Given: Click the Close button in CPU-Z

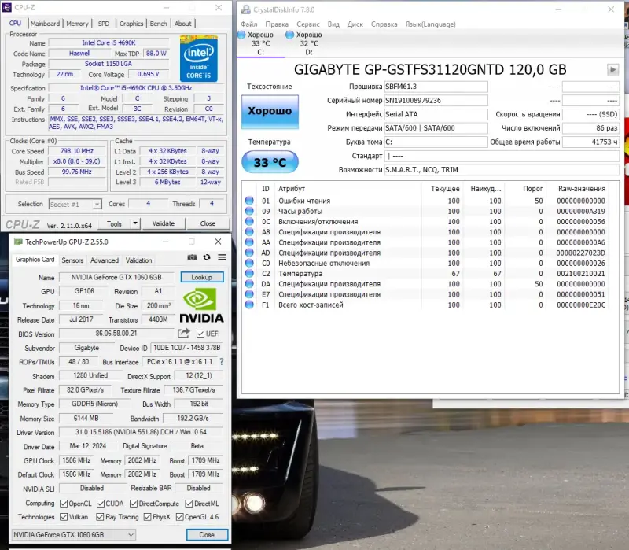Looking at the screenshot, I should [x=208, y=223].
